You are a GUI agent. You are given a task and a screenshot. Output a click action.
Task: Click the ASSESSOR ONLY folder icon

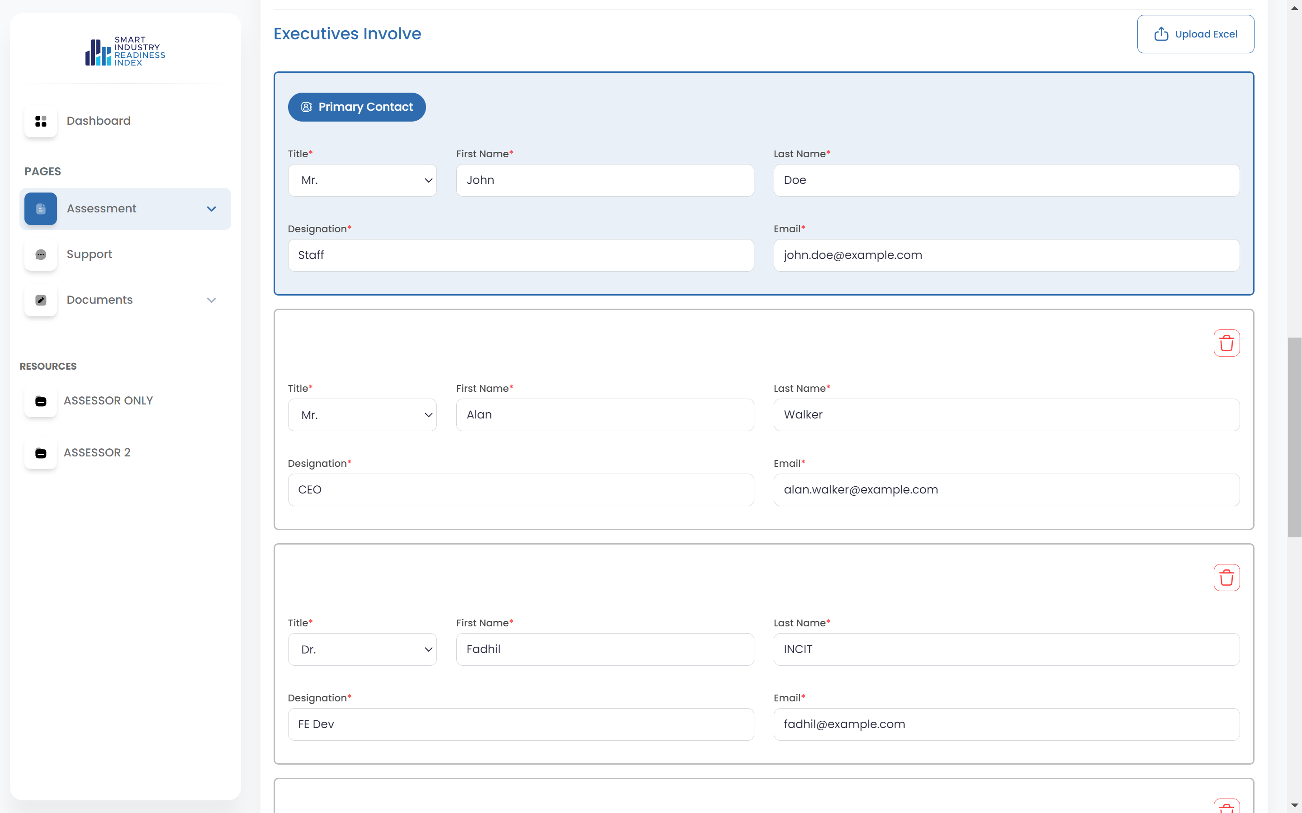[40, 401]
